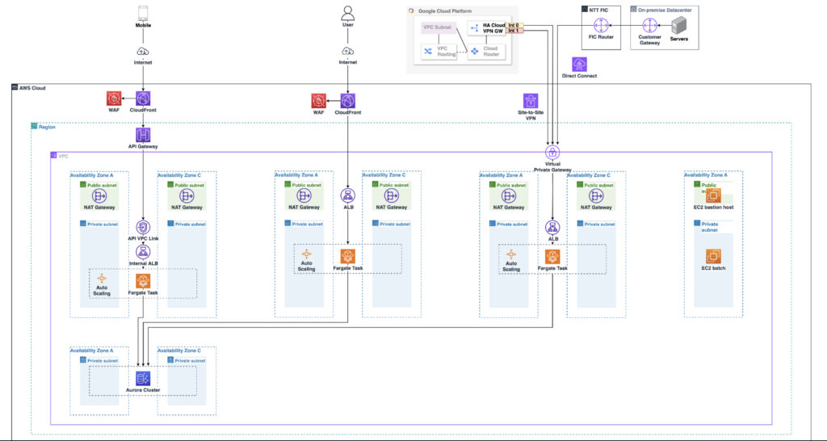Select the AWS Cloud group label
Image resolution: width=827 pixels, height=441 pixels.
point(33,87)
